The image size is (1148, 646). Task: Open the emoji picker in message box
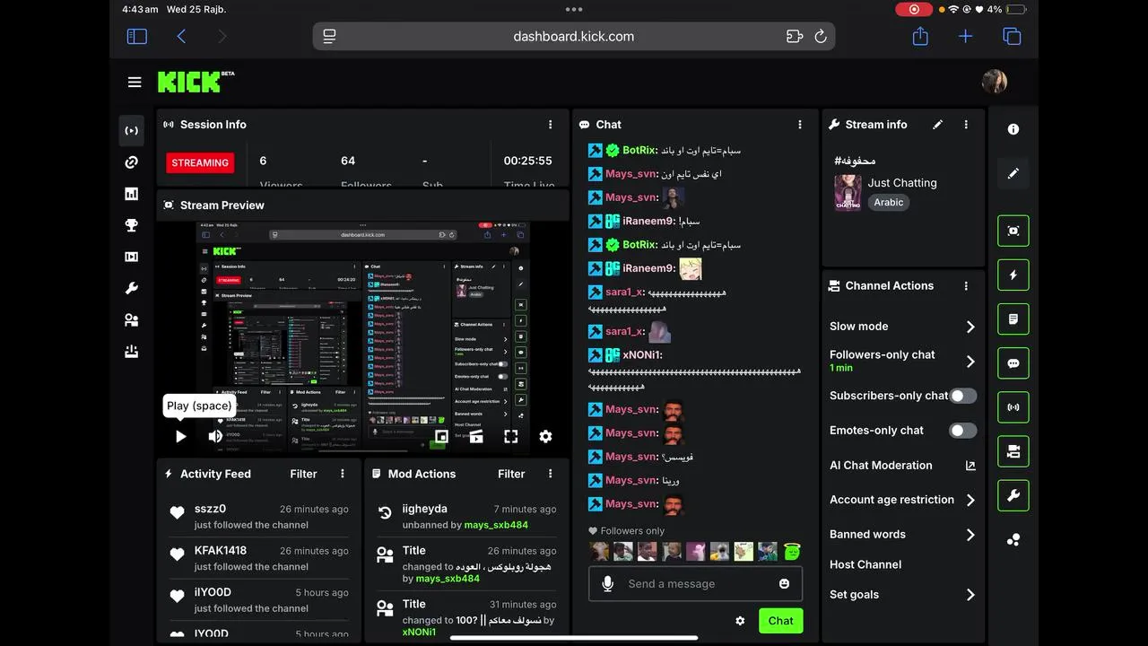(x=785, y=584)
